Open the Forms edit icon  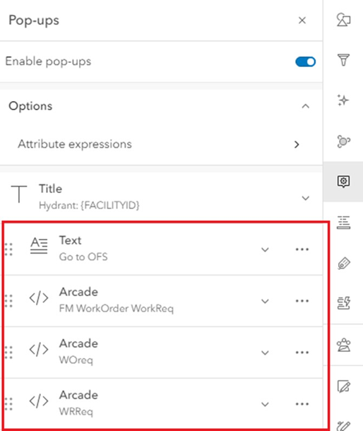(343, 386)
